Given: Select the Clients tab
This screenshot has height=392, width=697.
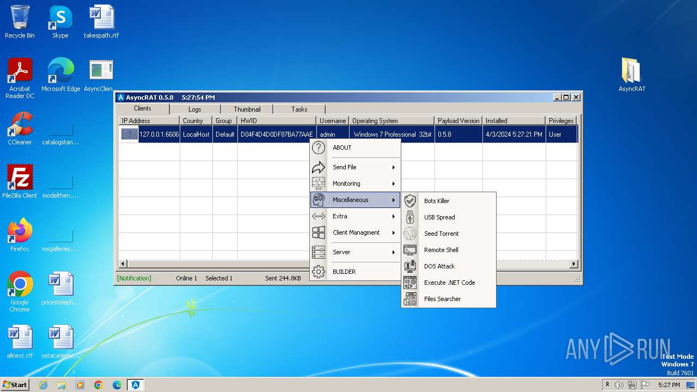Looking at the screenshot, I should [x=143, y=108].
